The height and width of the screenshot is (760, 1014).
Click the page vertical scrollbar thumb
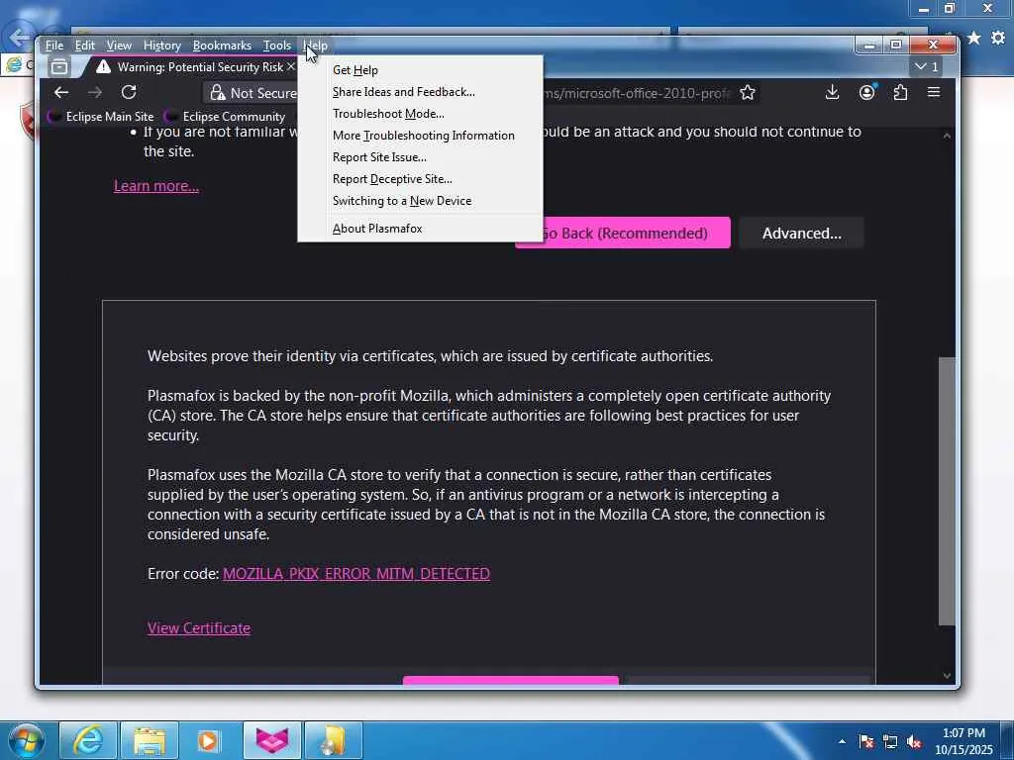[947, 491]
